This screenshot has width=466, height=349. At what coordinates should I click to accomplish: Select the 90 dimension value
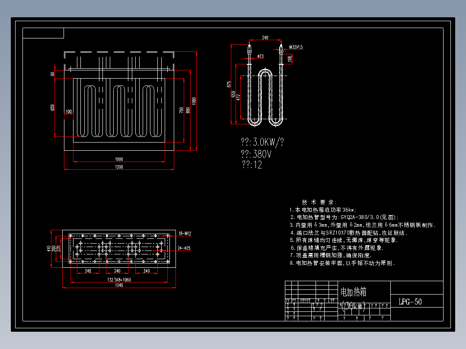pos(52,74)
